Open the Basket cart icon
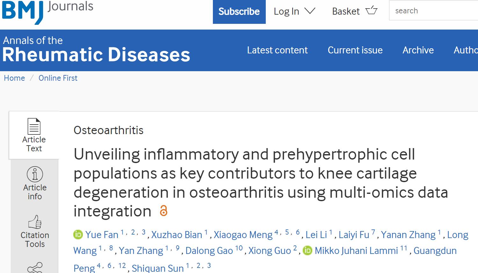 tap(371, 11)
